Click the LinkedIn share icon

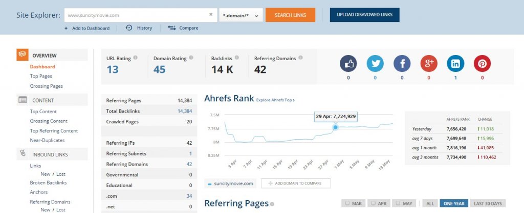(x=455, y=64)
